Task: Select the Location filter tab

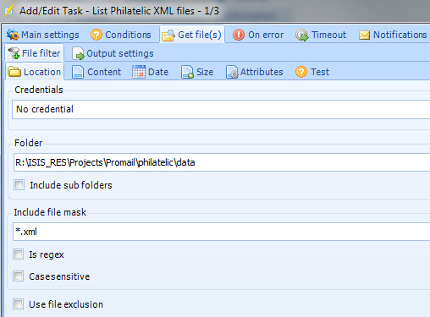Action: click(35, 72)
